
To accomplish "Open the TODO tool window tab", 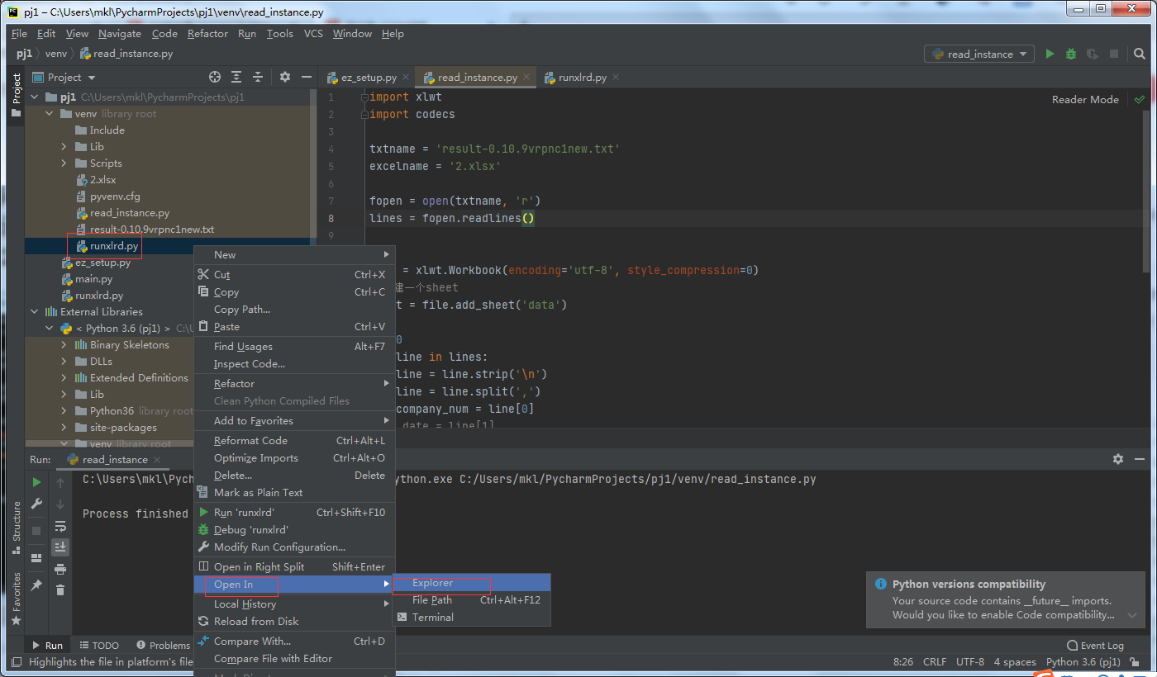I will [99, 646].
